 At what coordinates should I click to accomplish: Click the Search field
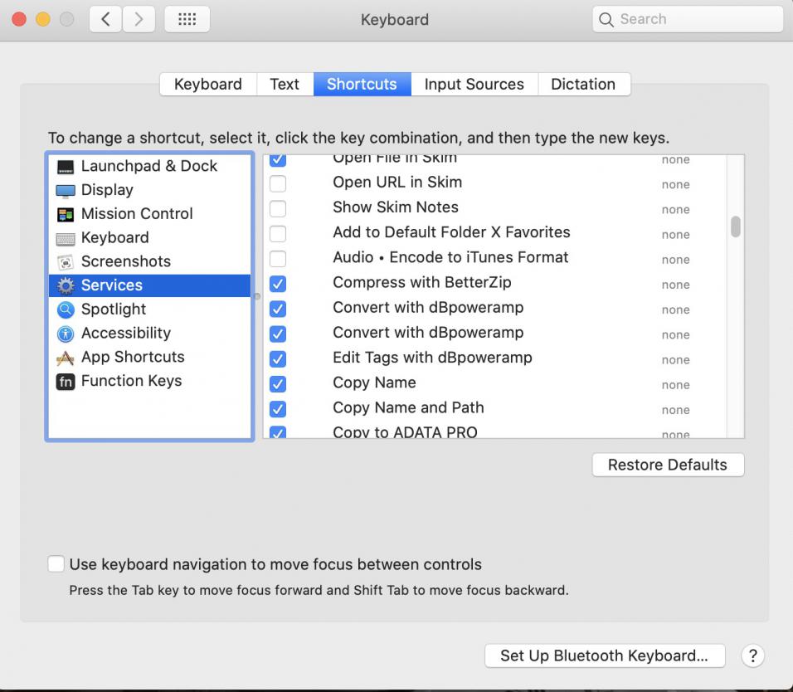click(x=688, y=19)
